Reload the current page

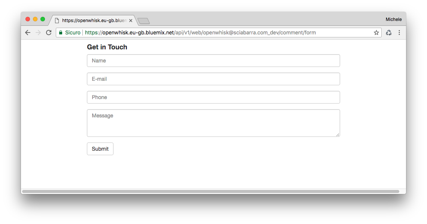49,33
